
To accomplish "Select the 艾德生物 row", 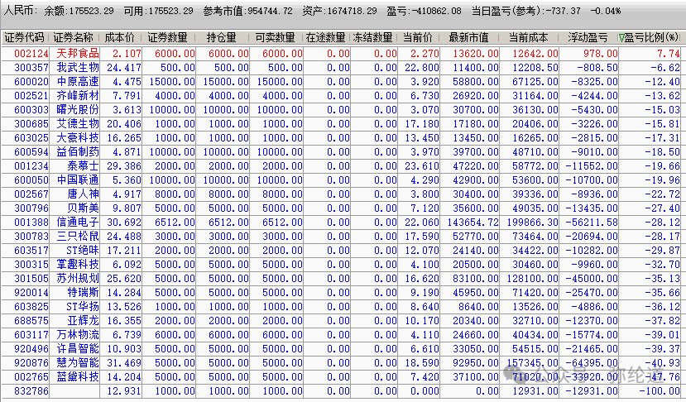I will click(x=341, y=124).
